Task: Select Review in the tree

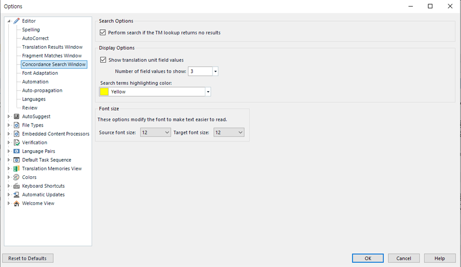Action: pos(30,108)
